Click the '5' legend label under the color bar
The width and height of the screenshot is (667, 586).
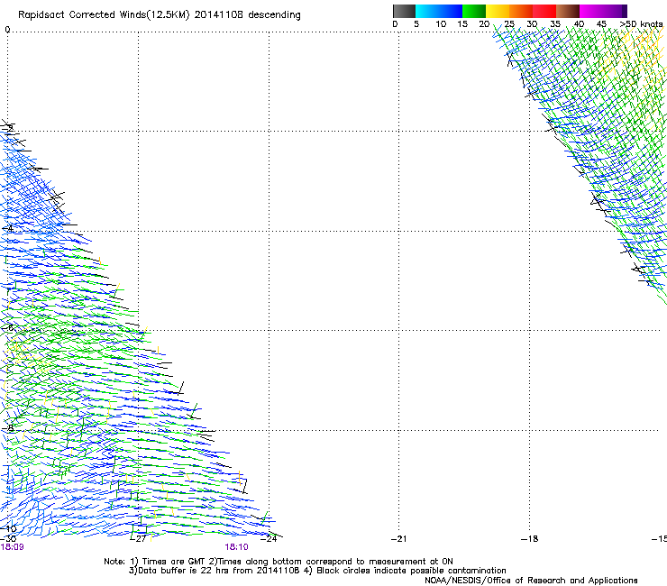coord(416,24)
